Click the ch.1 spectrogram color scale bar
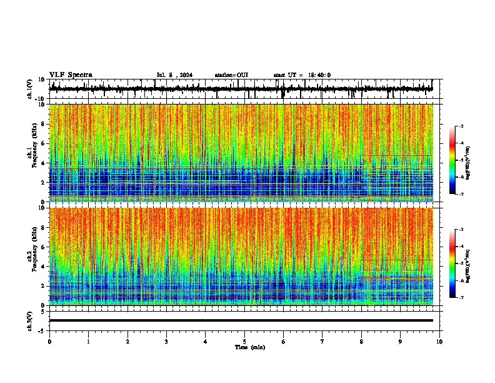Screen dimensions: 495x383 (452, 160)
